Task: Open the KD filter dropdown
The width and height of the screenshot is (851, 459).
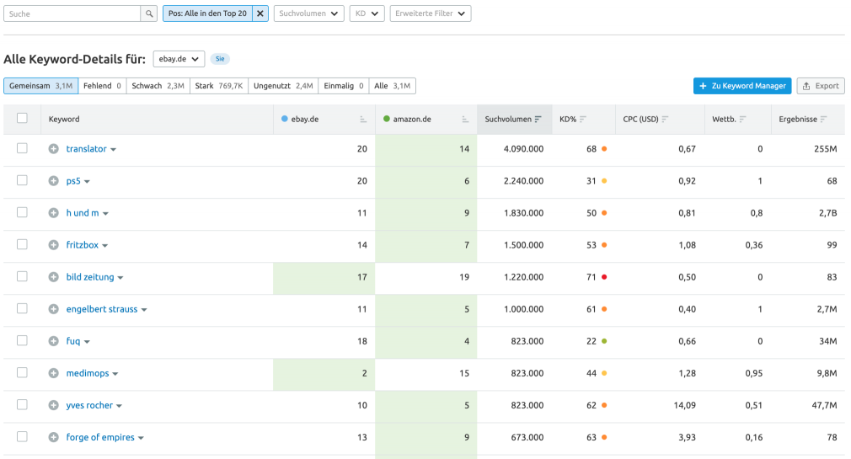Action: 367,13
